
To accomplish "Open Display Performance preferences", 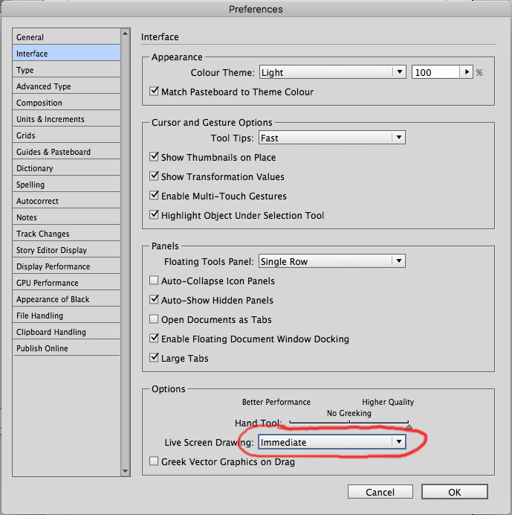I will (67, 266).
